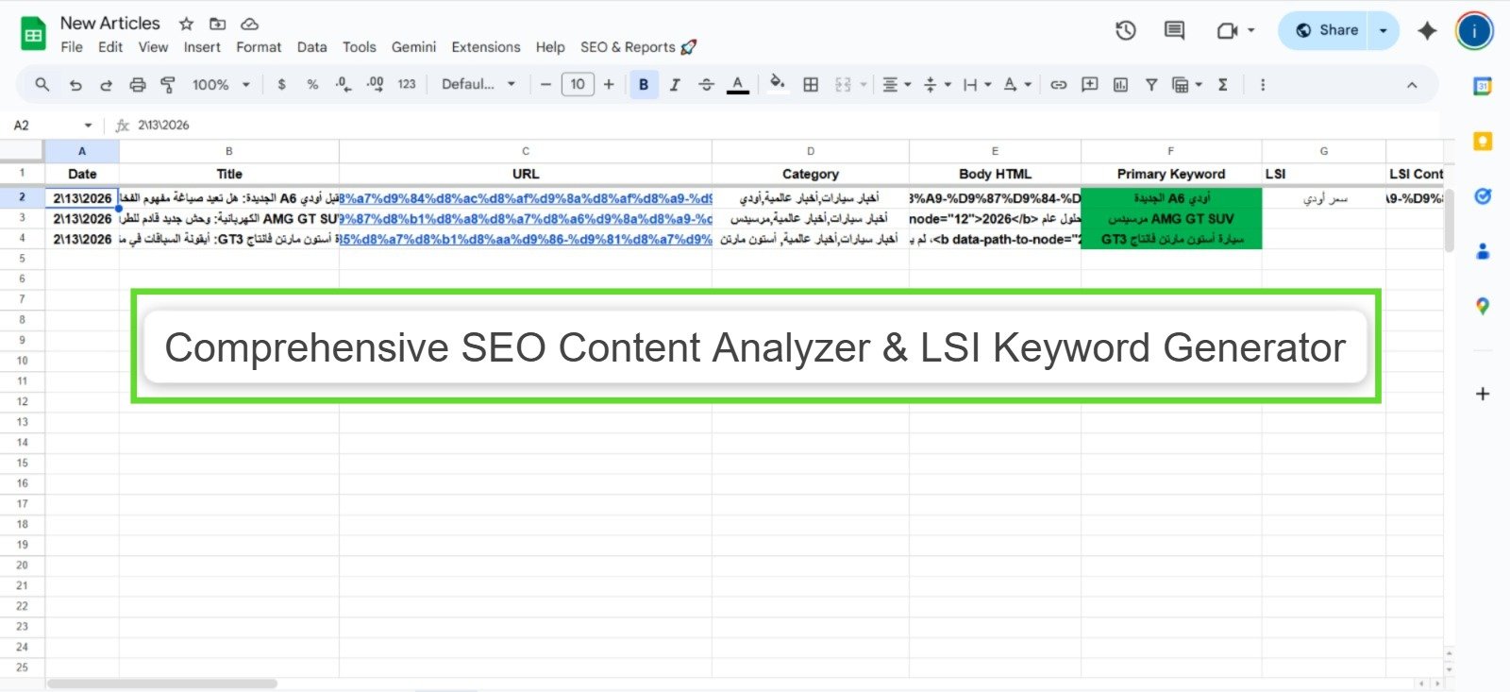Expand the Share options arrow
Viewport: 1510px width, 692px height.
(1384, 30)
